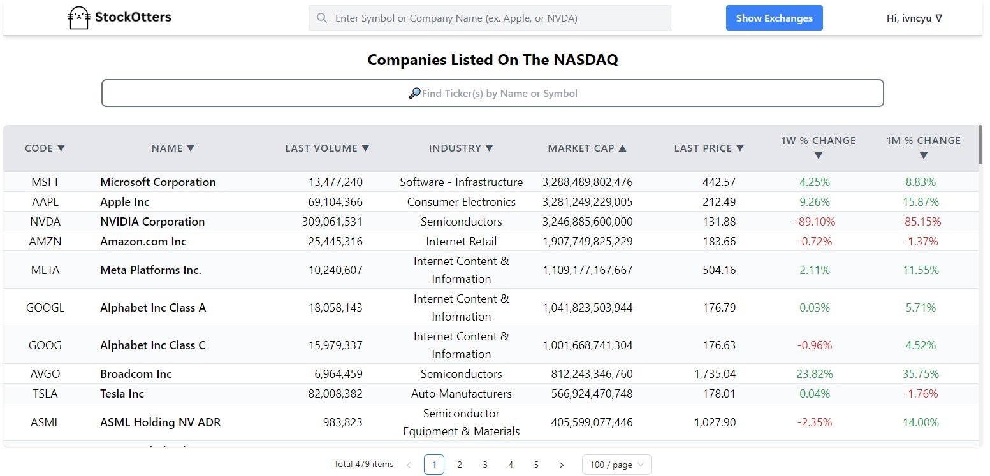The width and height of the screenshot is (990, 476).
Task: Sort by LAST VOLUME column arrow
Action: [365, 148]
